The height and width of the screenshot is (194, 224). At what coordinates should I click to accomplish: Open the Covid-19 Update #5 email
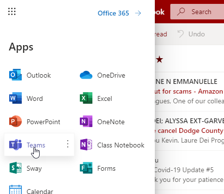pyautogui.click(x=189, y=170)
